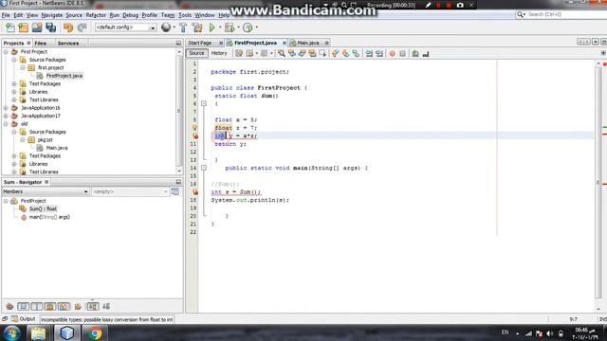
Task: Open the Debug menu
Action: (x=130, y=15)
